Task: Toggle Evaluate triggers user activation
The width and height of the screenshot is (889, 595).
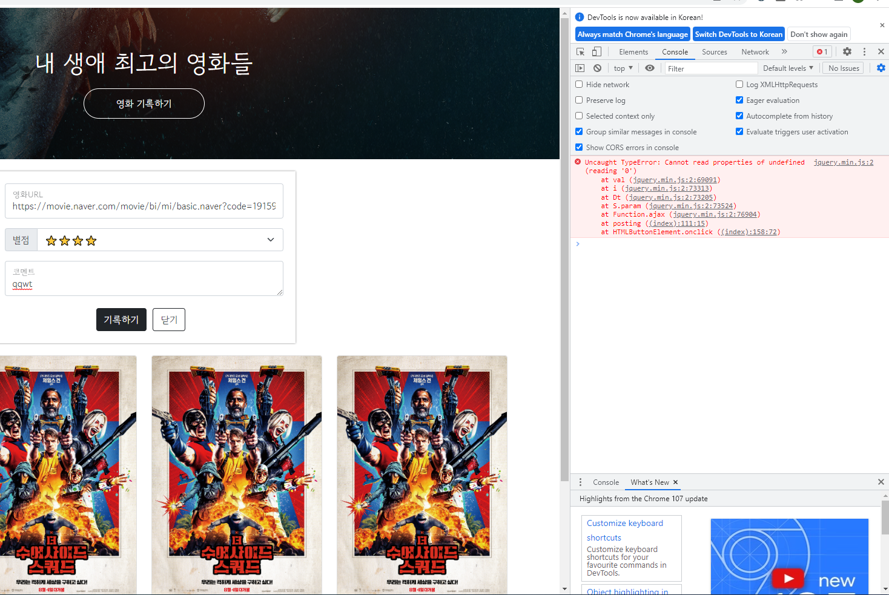Action: pyautogui.click(x=739, y=132)
